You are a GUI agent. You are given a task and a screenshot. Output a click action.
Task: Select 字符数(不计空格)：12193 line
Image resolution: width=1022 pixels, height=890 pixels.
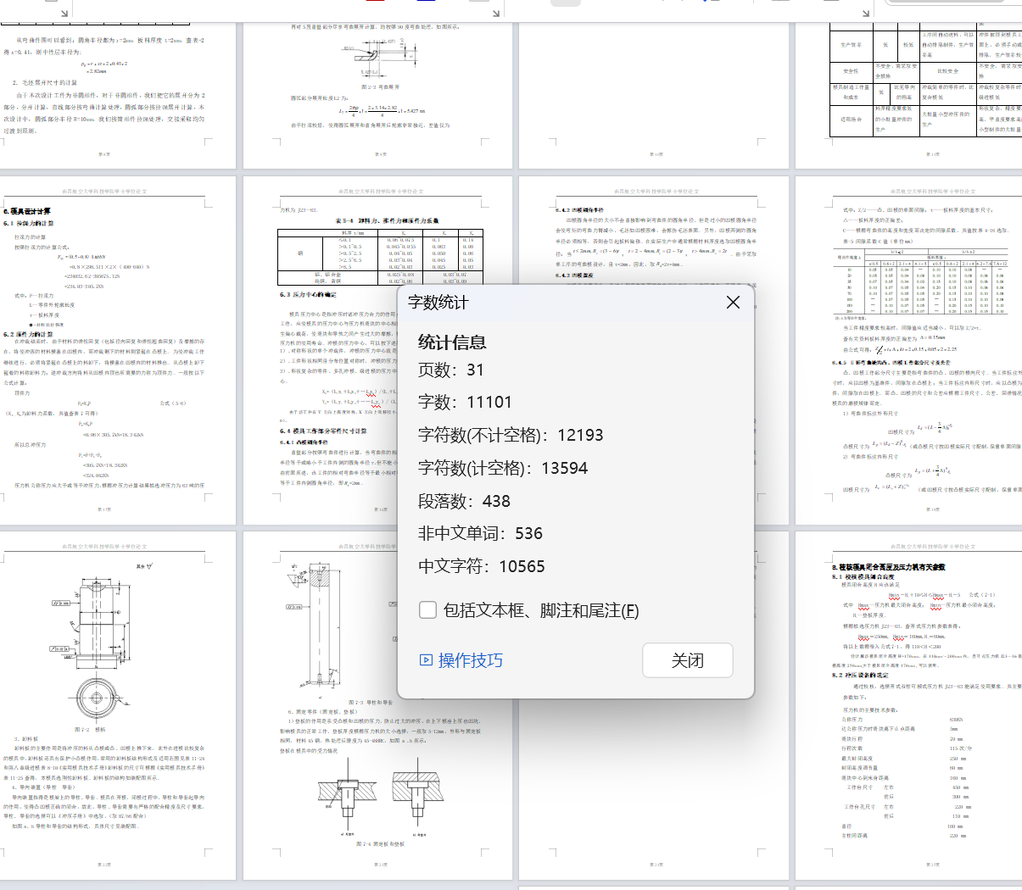pos(511,435)
